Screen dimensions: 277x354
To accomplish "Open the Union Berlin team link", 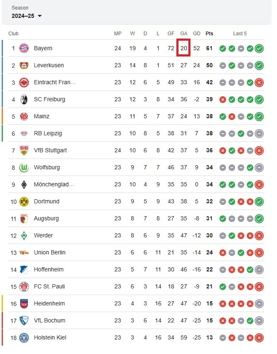I will coord(49,252).
